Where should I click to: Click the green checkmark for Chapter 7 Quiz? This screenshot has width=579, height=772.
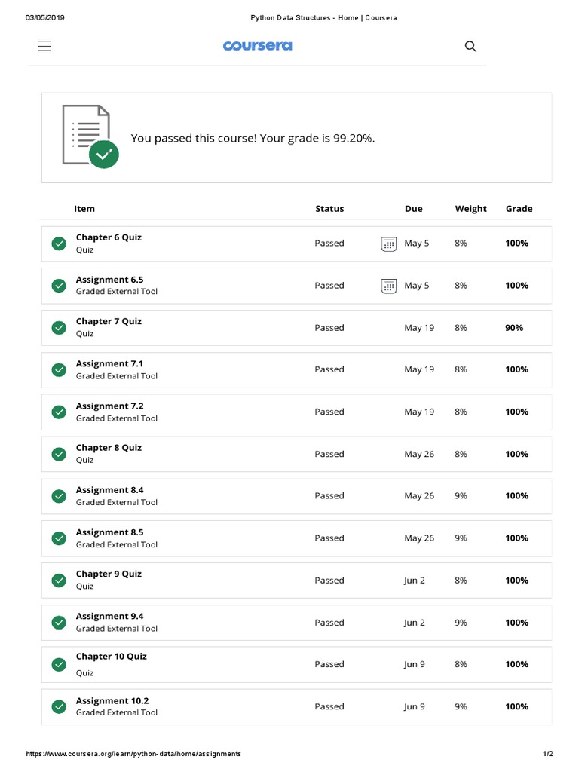[x=59, y=328]
